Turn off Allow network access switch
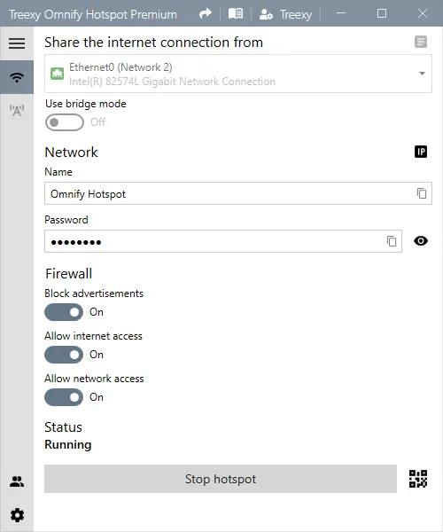 tap(64, 397)
